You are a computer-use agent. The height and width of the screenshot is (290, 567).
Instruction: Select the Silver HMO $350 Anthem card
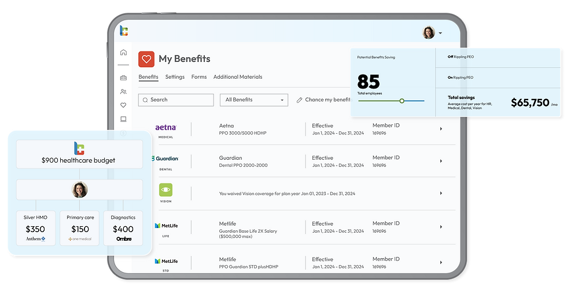[35, 228]
